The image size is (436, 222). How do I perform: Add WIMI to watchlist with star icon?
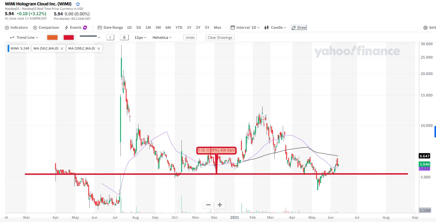point(78,4)
